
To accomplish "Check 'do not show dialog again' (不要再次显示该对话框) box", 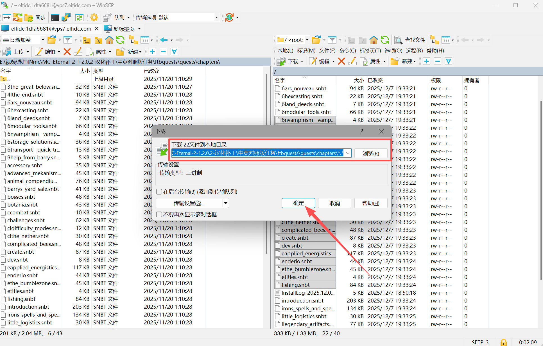I will pyautogui.click(x=159, y=214).
